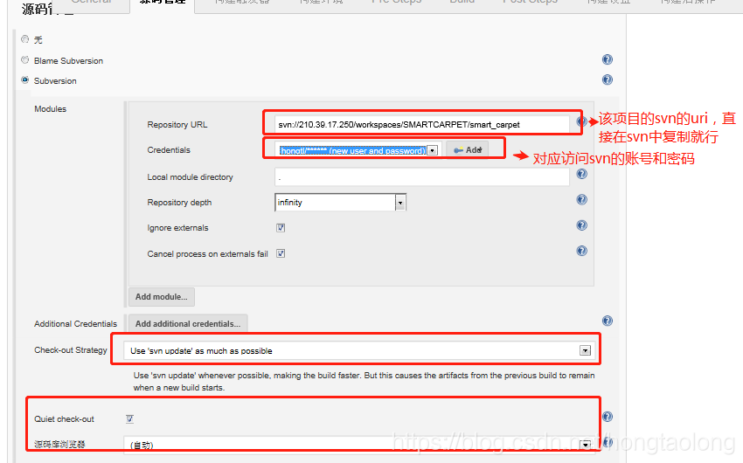Click the svn update strategy description text
This screenshot has height=463, width=743.
pos(364,382)
